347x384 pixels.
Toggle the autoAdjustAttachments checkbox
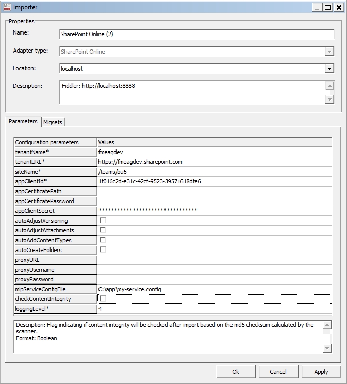[x=103, y=230]
